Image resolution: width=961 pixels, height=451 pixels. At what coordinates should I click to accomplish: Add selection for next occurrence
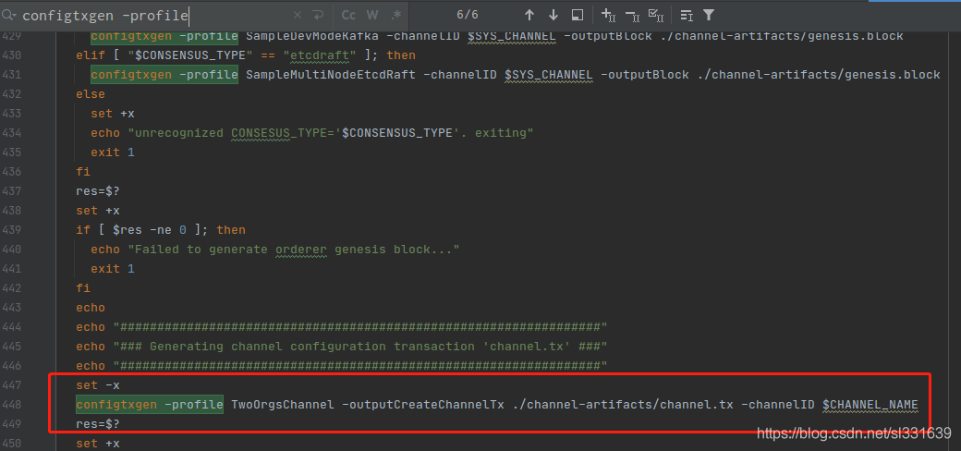pyautogui.click(x=608, y=15)
